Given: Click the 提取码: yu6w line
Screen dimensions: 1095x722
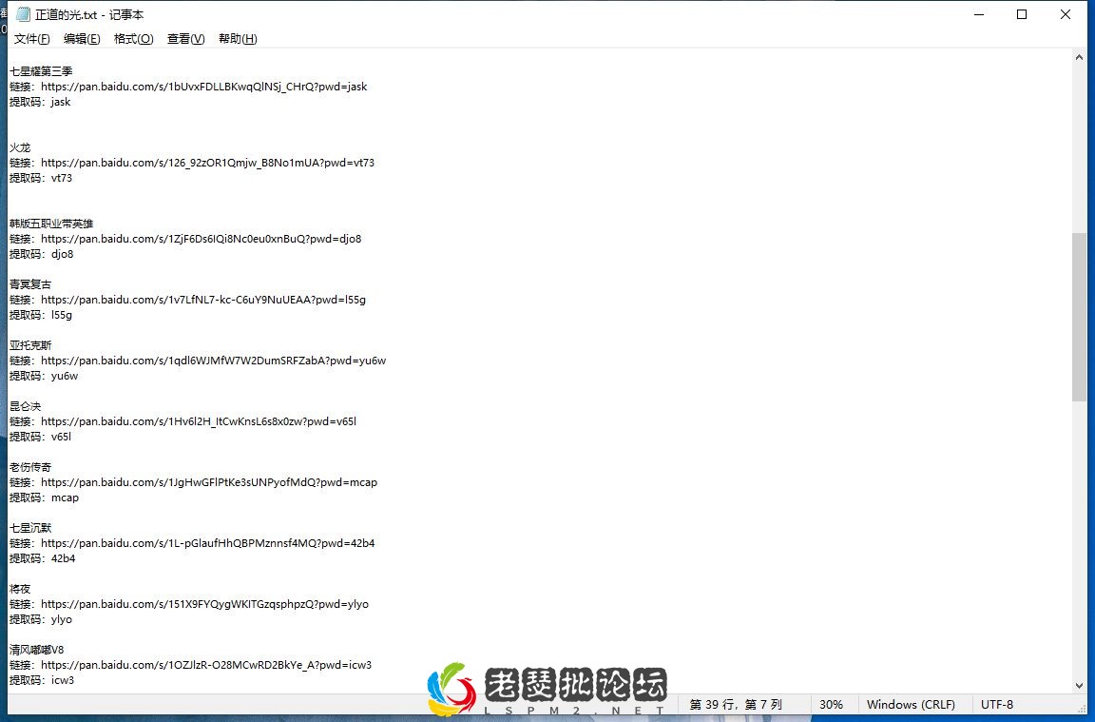Looking at the screenshot, I should click(x=44, y=376).
